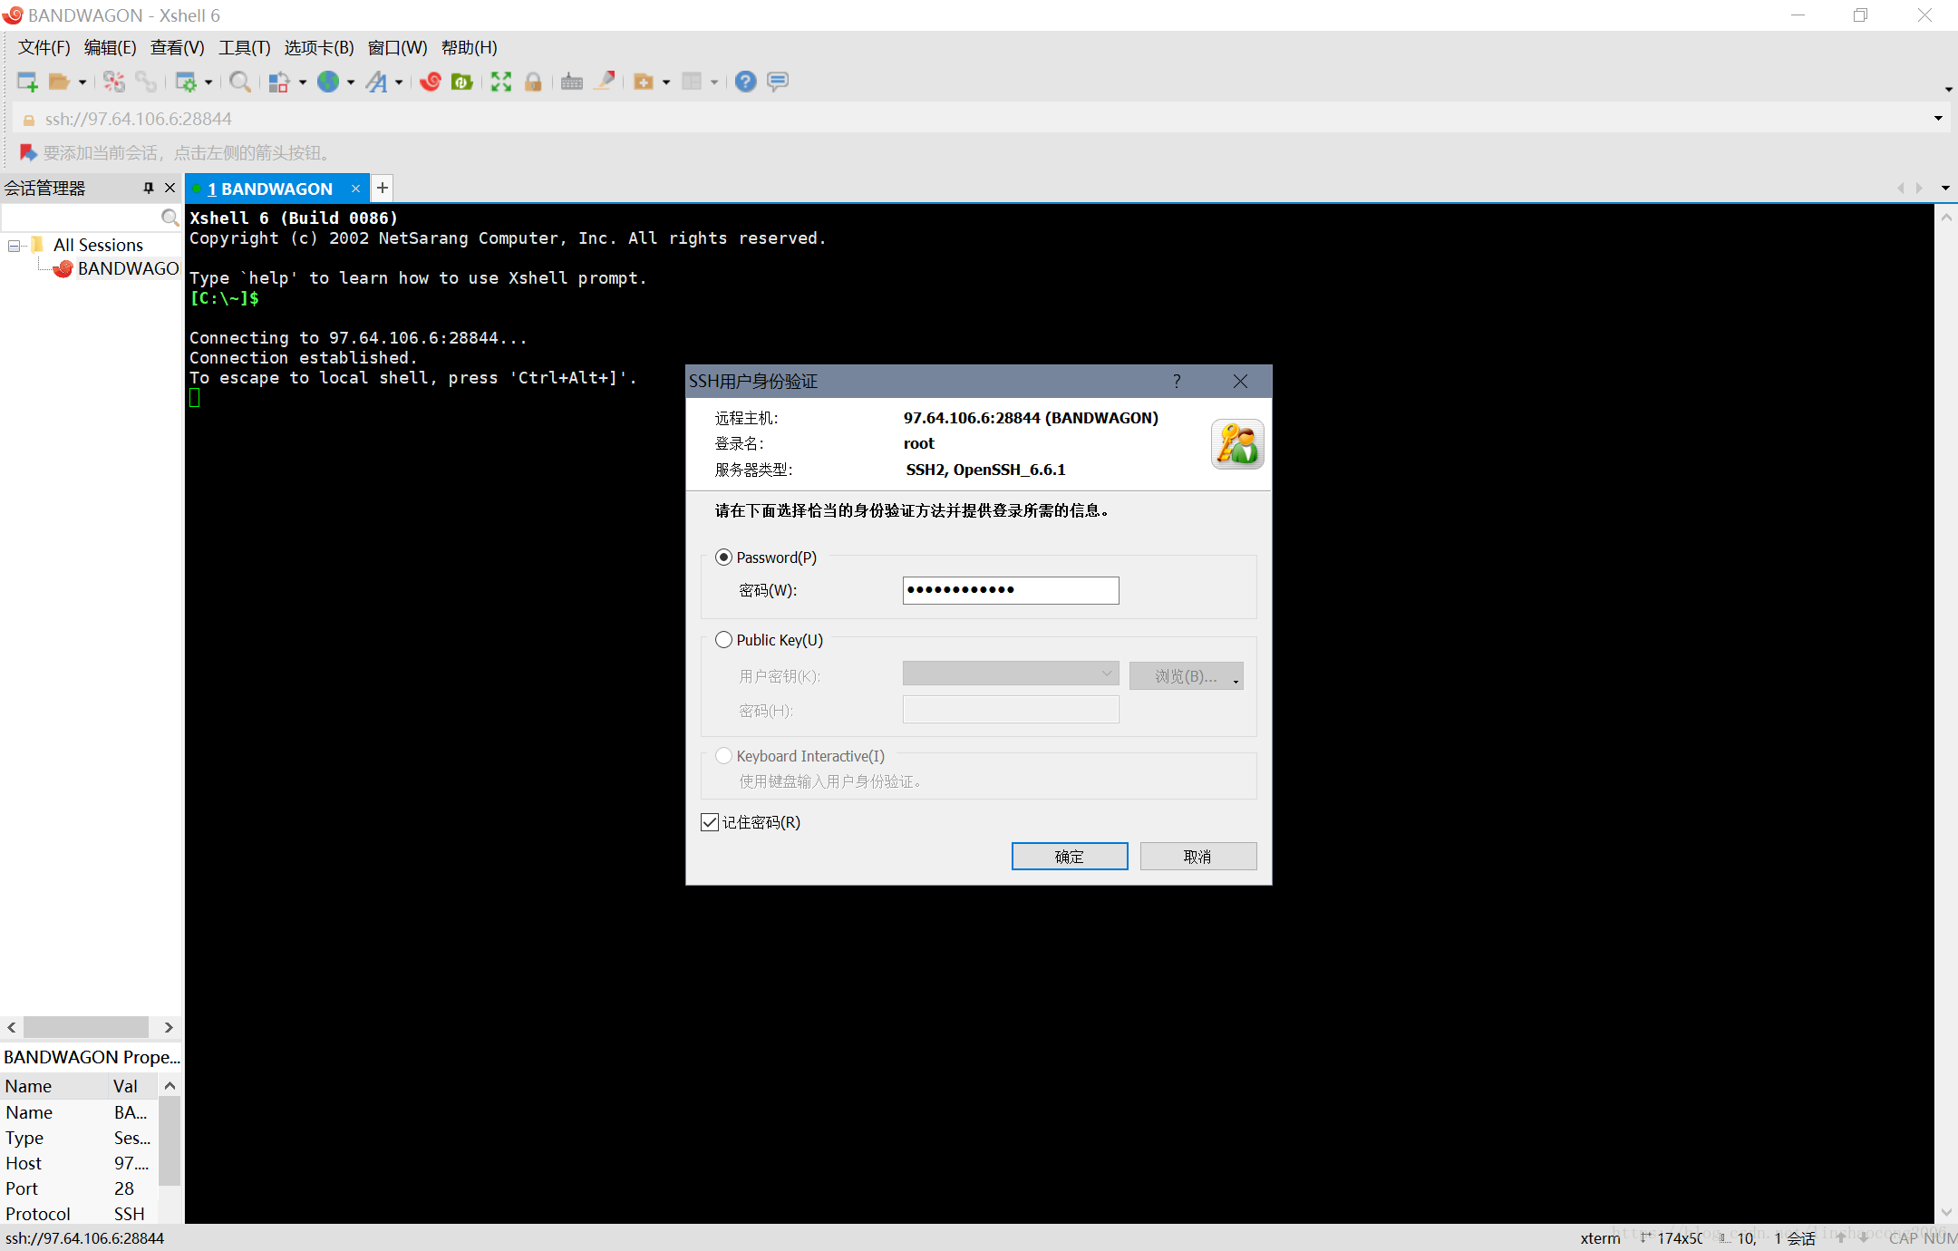Click the fullscreen green arrows icon
The width and height of the screenshot is (1958, 1251).
coord(501,82)
